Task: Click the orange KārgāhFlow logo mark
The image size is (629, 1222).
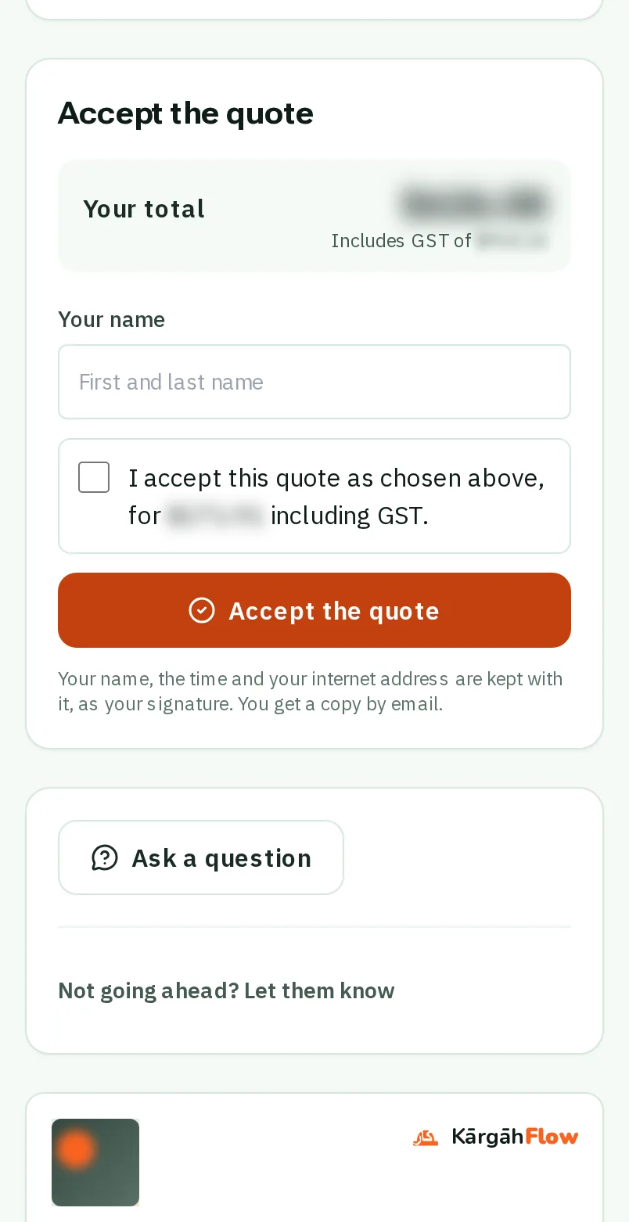Action: 426,1137
